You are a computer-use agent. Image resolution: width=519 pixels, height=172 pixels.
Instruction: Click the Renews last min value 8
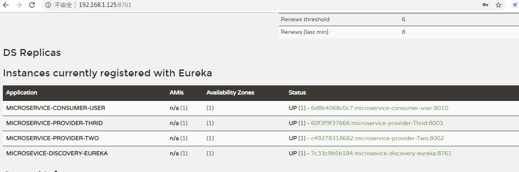pos(404,32)
